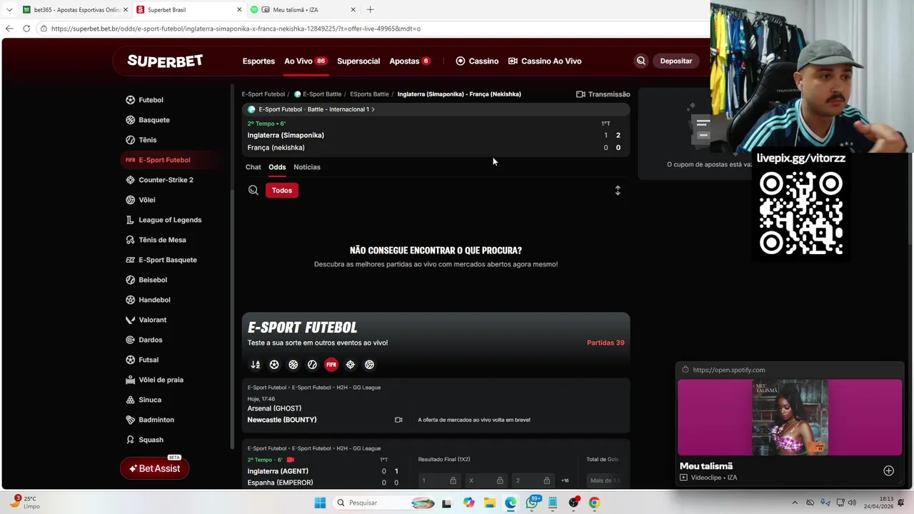Open the Esportes menu item

tap(258, 61)
